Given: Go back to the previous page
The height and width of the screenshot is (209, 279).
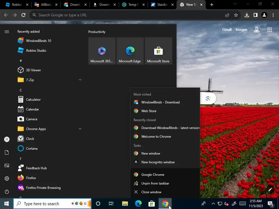Looking at the screenshot, I should 6,15.
